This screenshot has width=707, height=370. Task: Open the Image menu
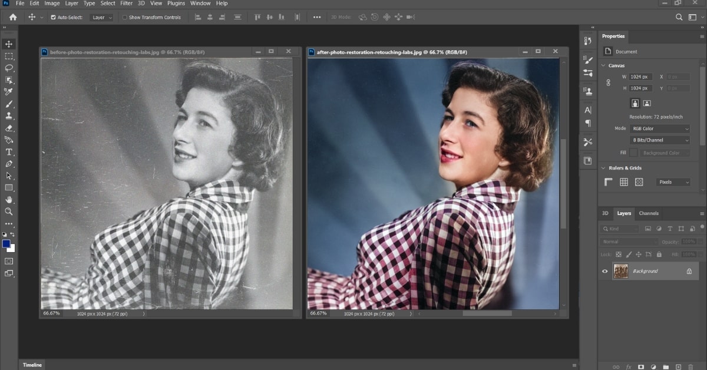click(x=52, y=4)
